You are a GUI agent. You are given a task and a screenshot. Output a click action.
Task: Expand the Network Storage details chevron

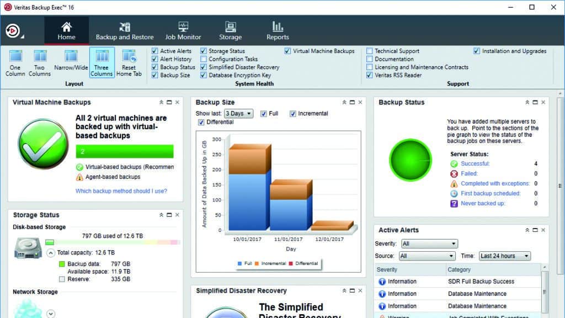[51, 314]
